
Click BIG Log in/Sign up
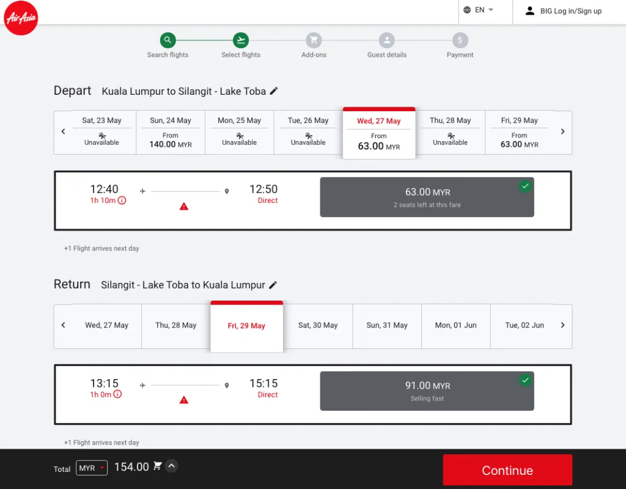coord(563,11)
